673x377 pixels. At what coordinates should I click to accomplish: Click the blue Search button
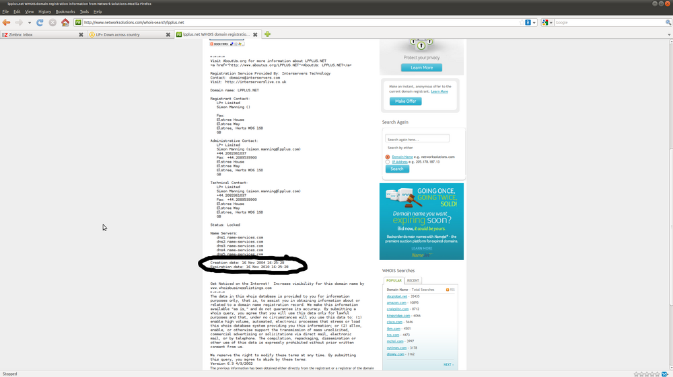click(x=397, y=169)
